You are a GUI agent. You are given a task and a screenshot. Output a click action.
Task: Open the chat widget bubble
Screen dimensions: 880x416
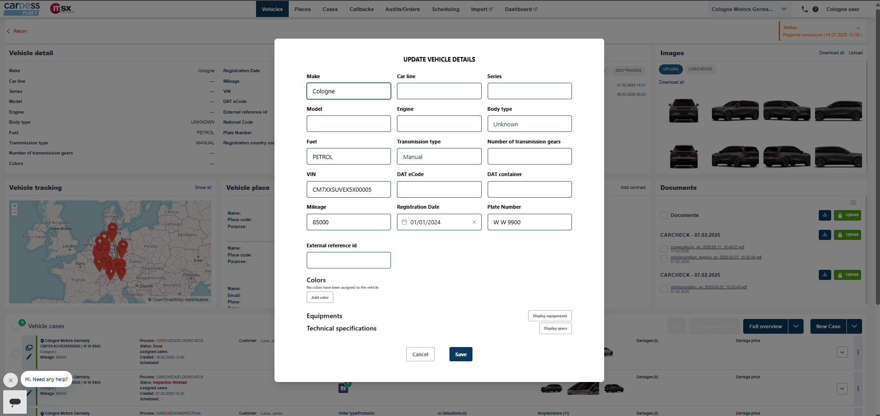[x=15, y=402]
